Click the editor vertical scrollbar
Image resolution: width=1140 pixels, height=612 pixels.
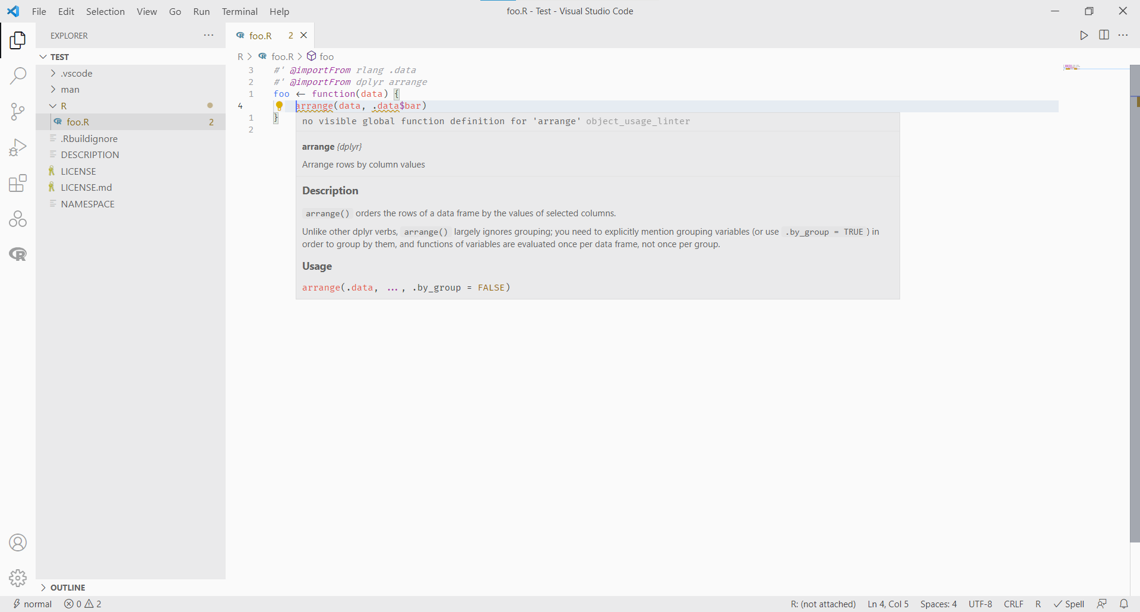(1135, 303)
